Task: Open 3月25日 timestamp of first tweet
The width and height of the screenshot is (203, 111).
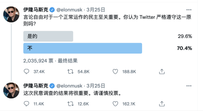Action: tap(96, 10)
